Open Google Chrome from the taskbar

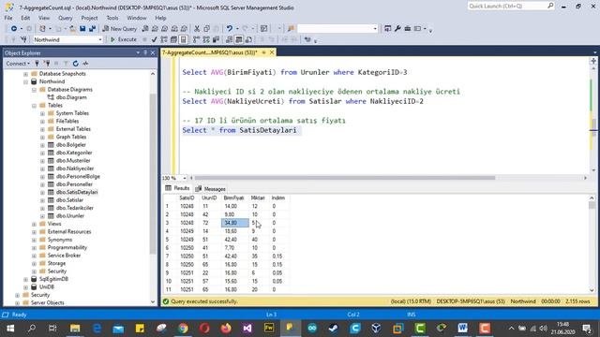183,328
